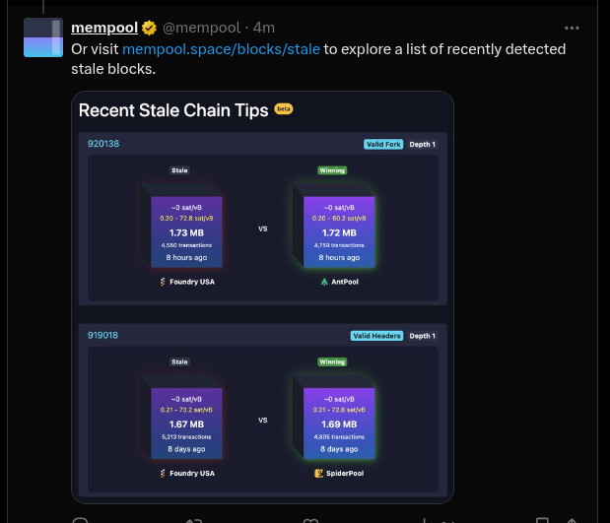Click Foundry USA logo under block 919018

(163, 473)
